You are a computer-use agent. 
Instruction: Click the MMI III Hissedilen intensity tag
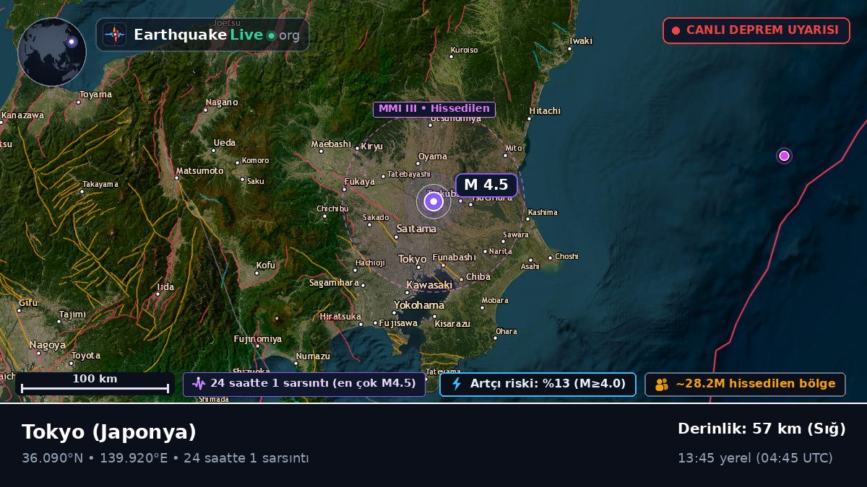point(434,109)
